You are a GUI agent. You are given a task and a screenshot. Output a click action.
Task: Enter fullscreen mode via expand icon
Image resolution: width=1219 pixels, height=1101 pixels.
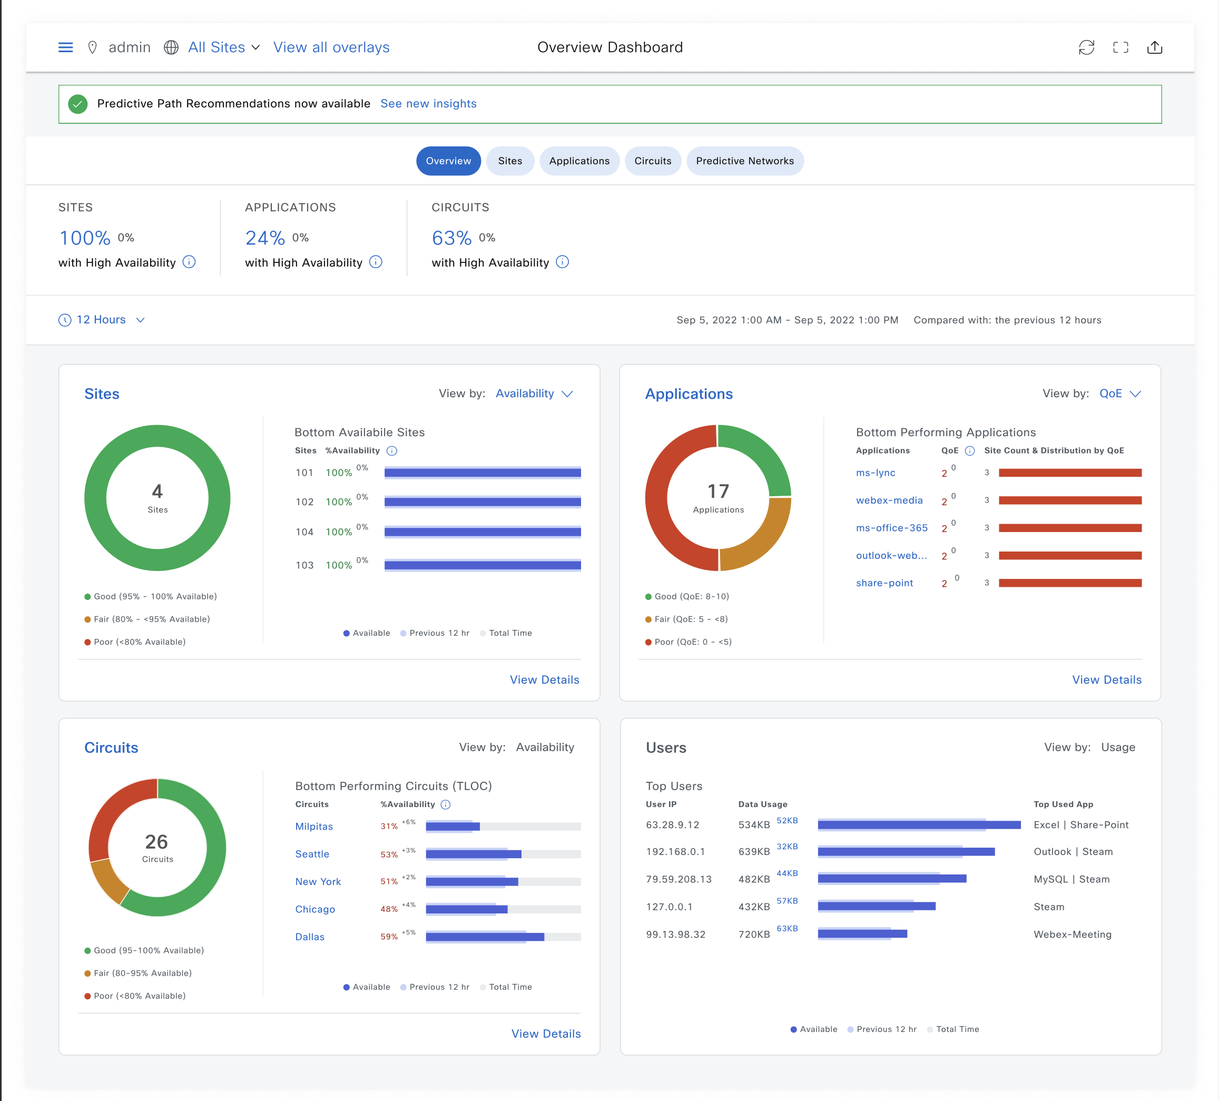(1120, 47)
